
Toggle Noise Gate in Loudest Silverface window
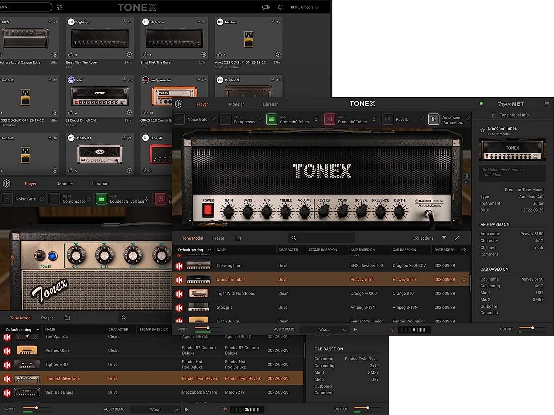click(7, 199)
